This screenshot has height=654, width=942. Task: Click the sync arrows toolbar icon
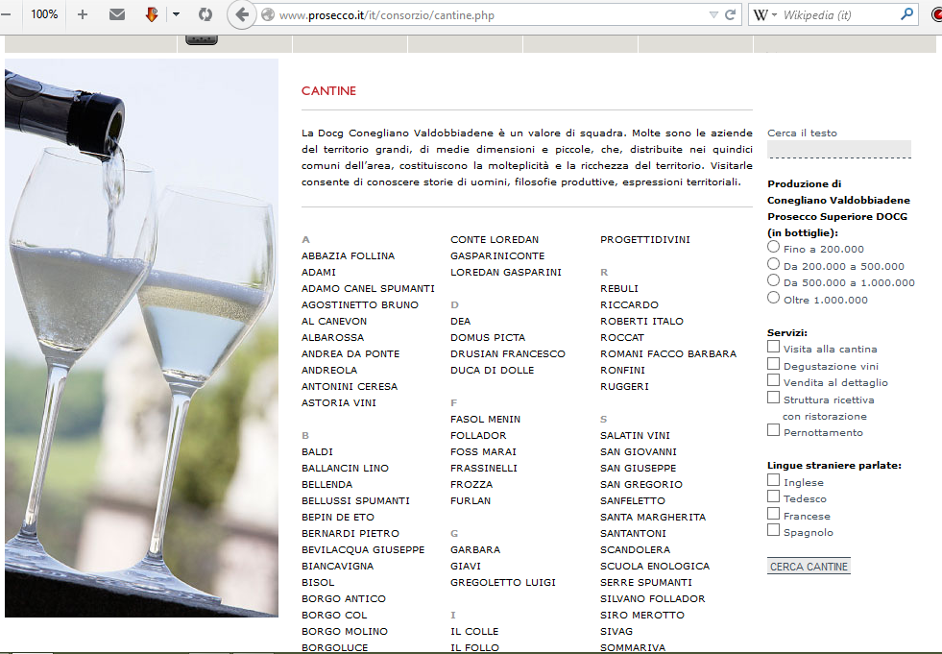[x=205, y=14]
